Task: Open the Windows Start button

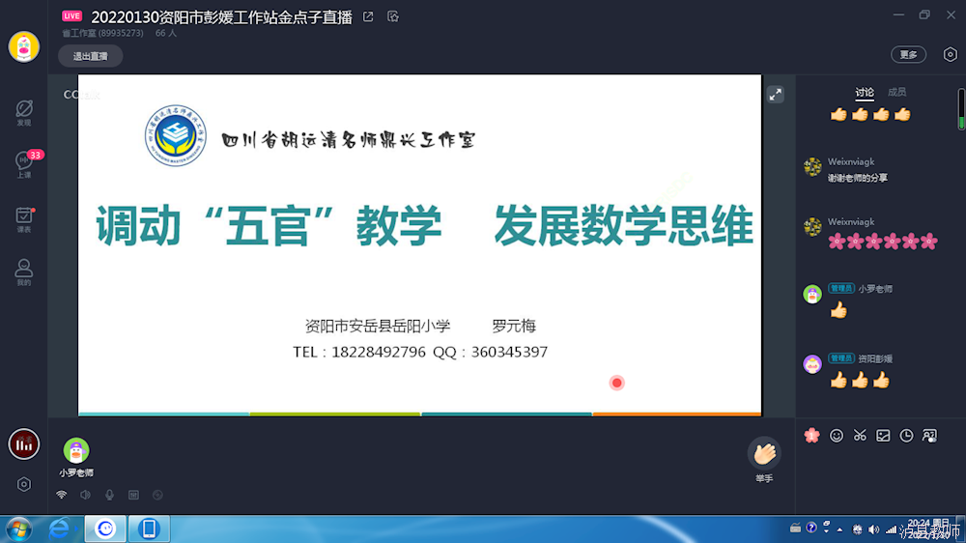Action: [18, 529]
